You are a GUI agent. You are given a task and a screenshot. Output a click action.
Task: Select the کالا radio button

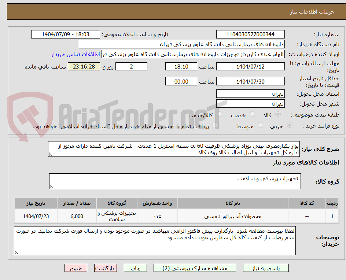point(278,115)
